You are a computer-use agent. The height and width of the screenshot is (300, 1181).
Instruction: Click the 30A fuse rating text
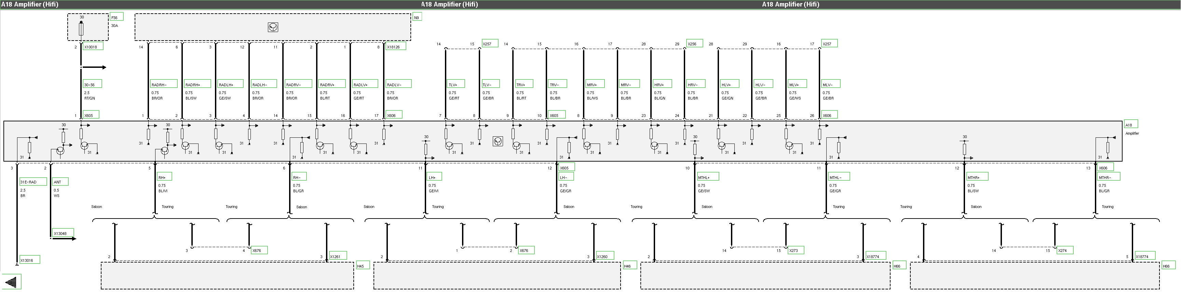[x=114, y=26]
